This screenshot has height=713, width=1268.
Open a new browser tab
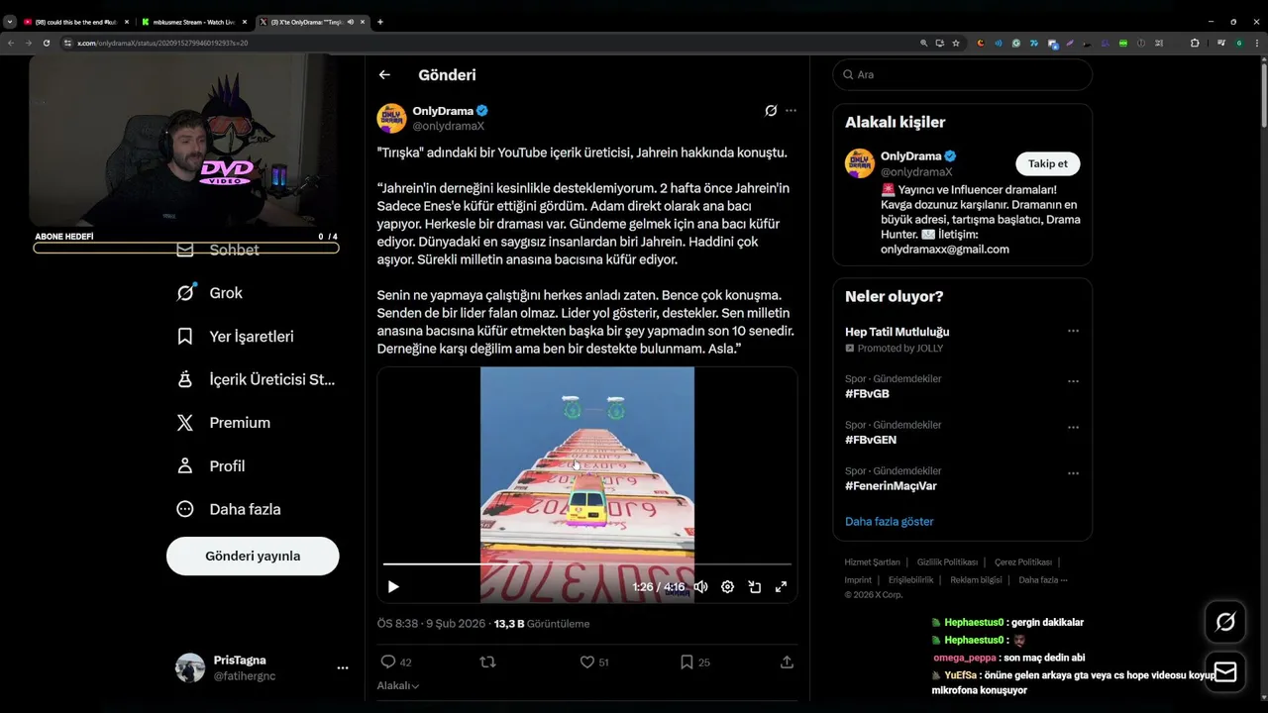380,22
